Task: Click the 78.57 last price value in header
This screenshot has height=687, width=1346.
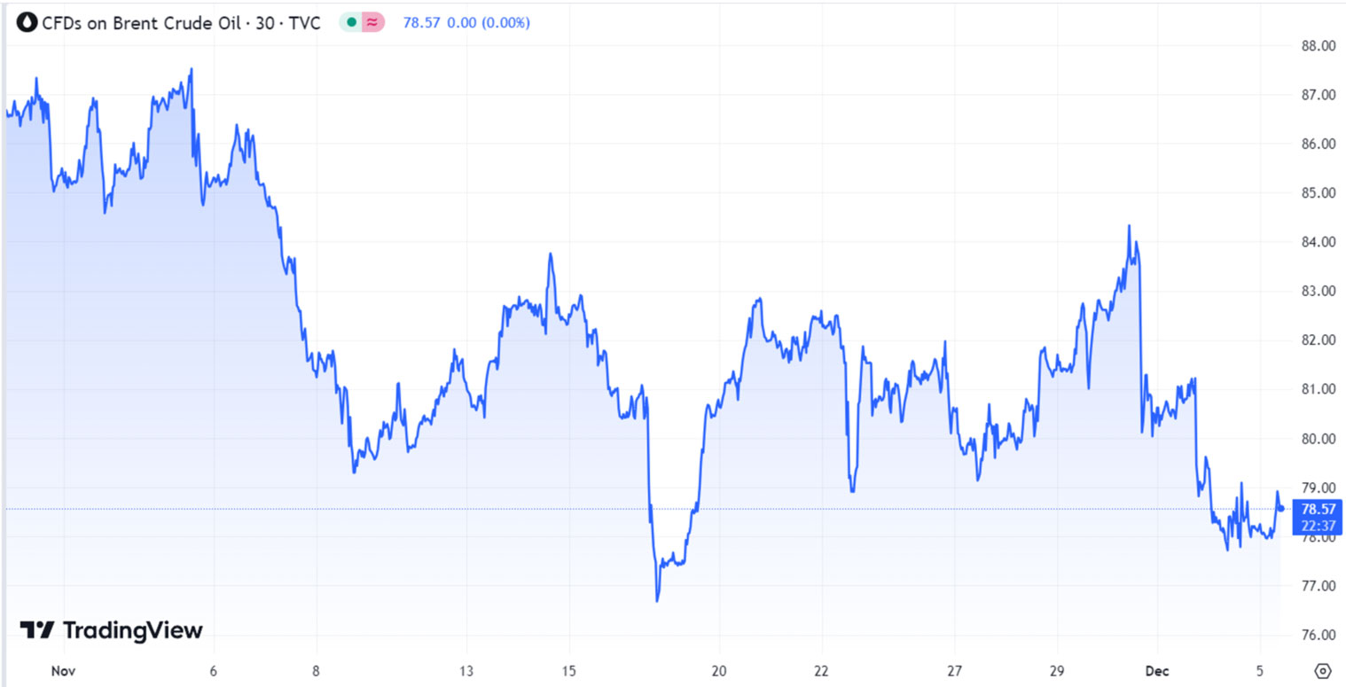Action: point(421,22)
